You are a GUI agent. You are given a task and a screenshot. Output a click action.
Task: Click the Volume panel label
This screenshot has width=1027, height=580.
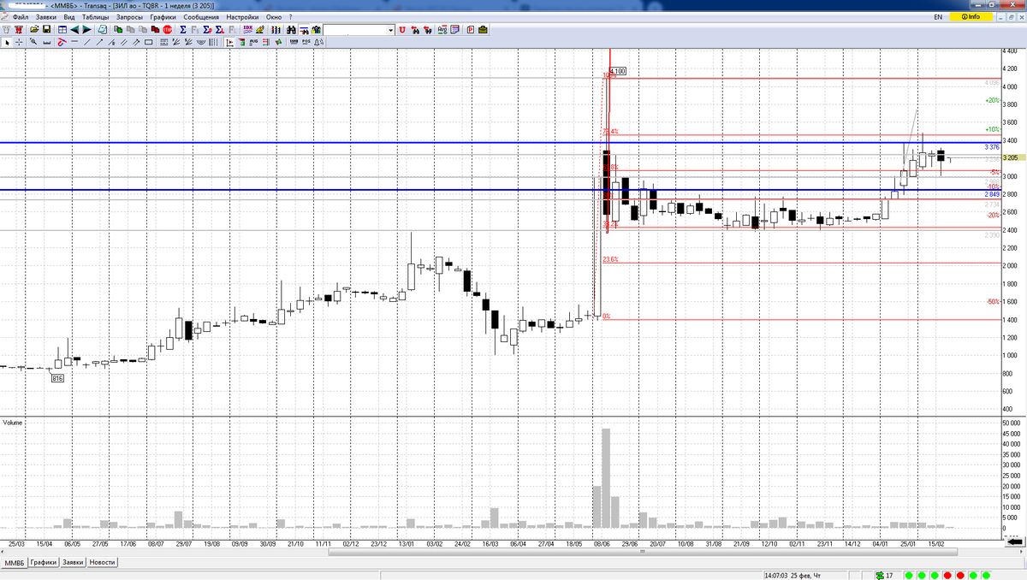coord(13,423)
